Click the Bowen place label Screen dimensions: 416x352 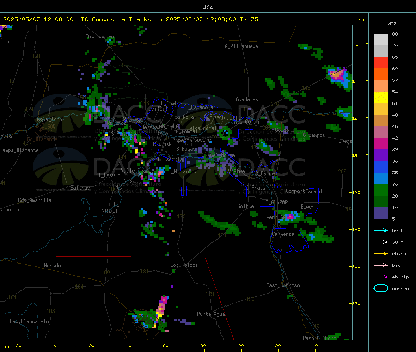click(x=308, y=207)
